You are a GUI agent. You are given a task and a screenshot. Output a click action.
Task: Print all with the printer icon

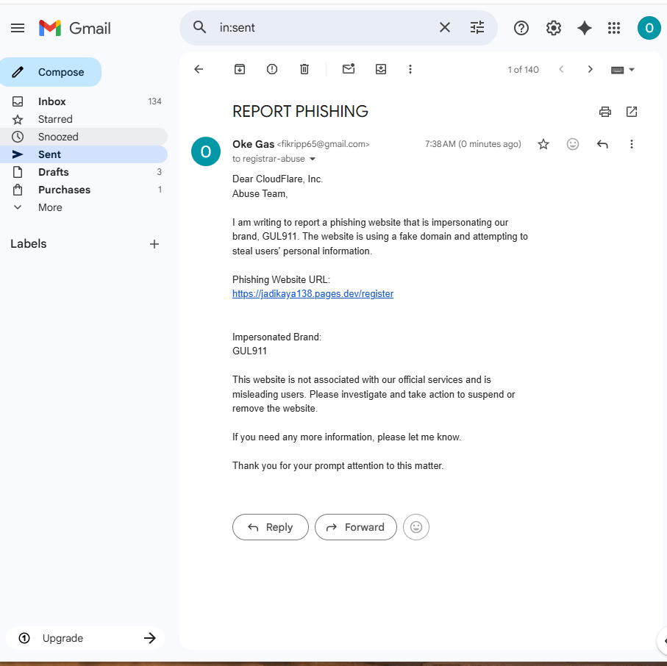point(605,112)
